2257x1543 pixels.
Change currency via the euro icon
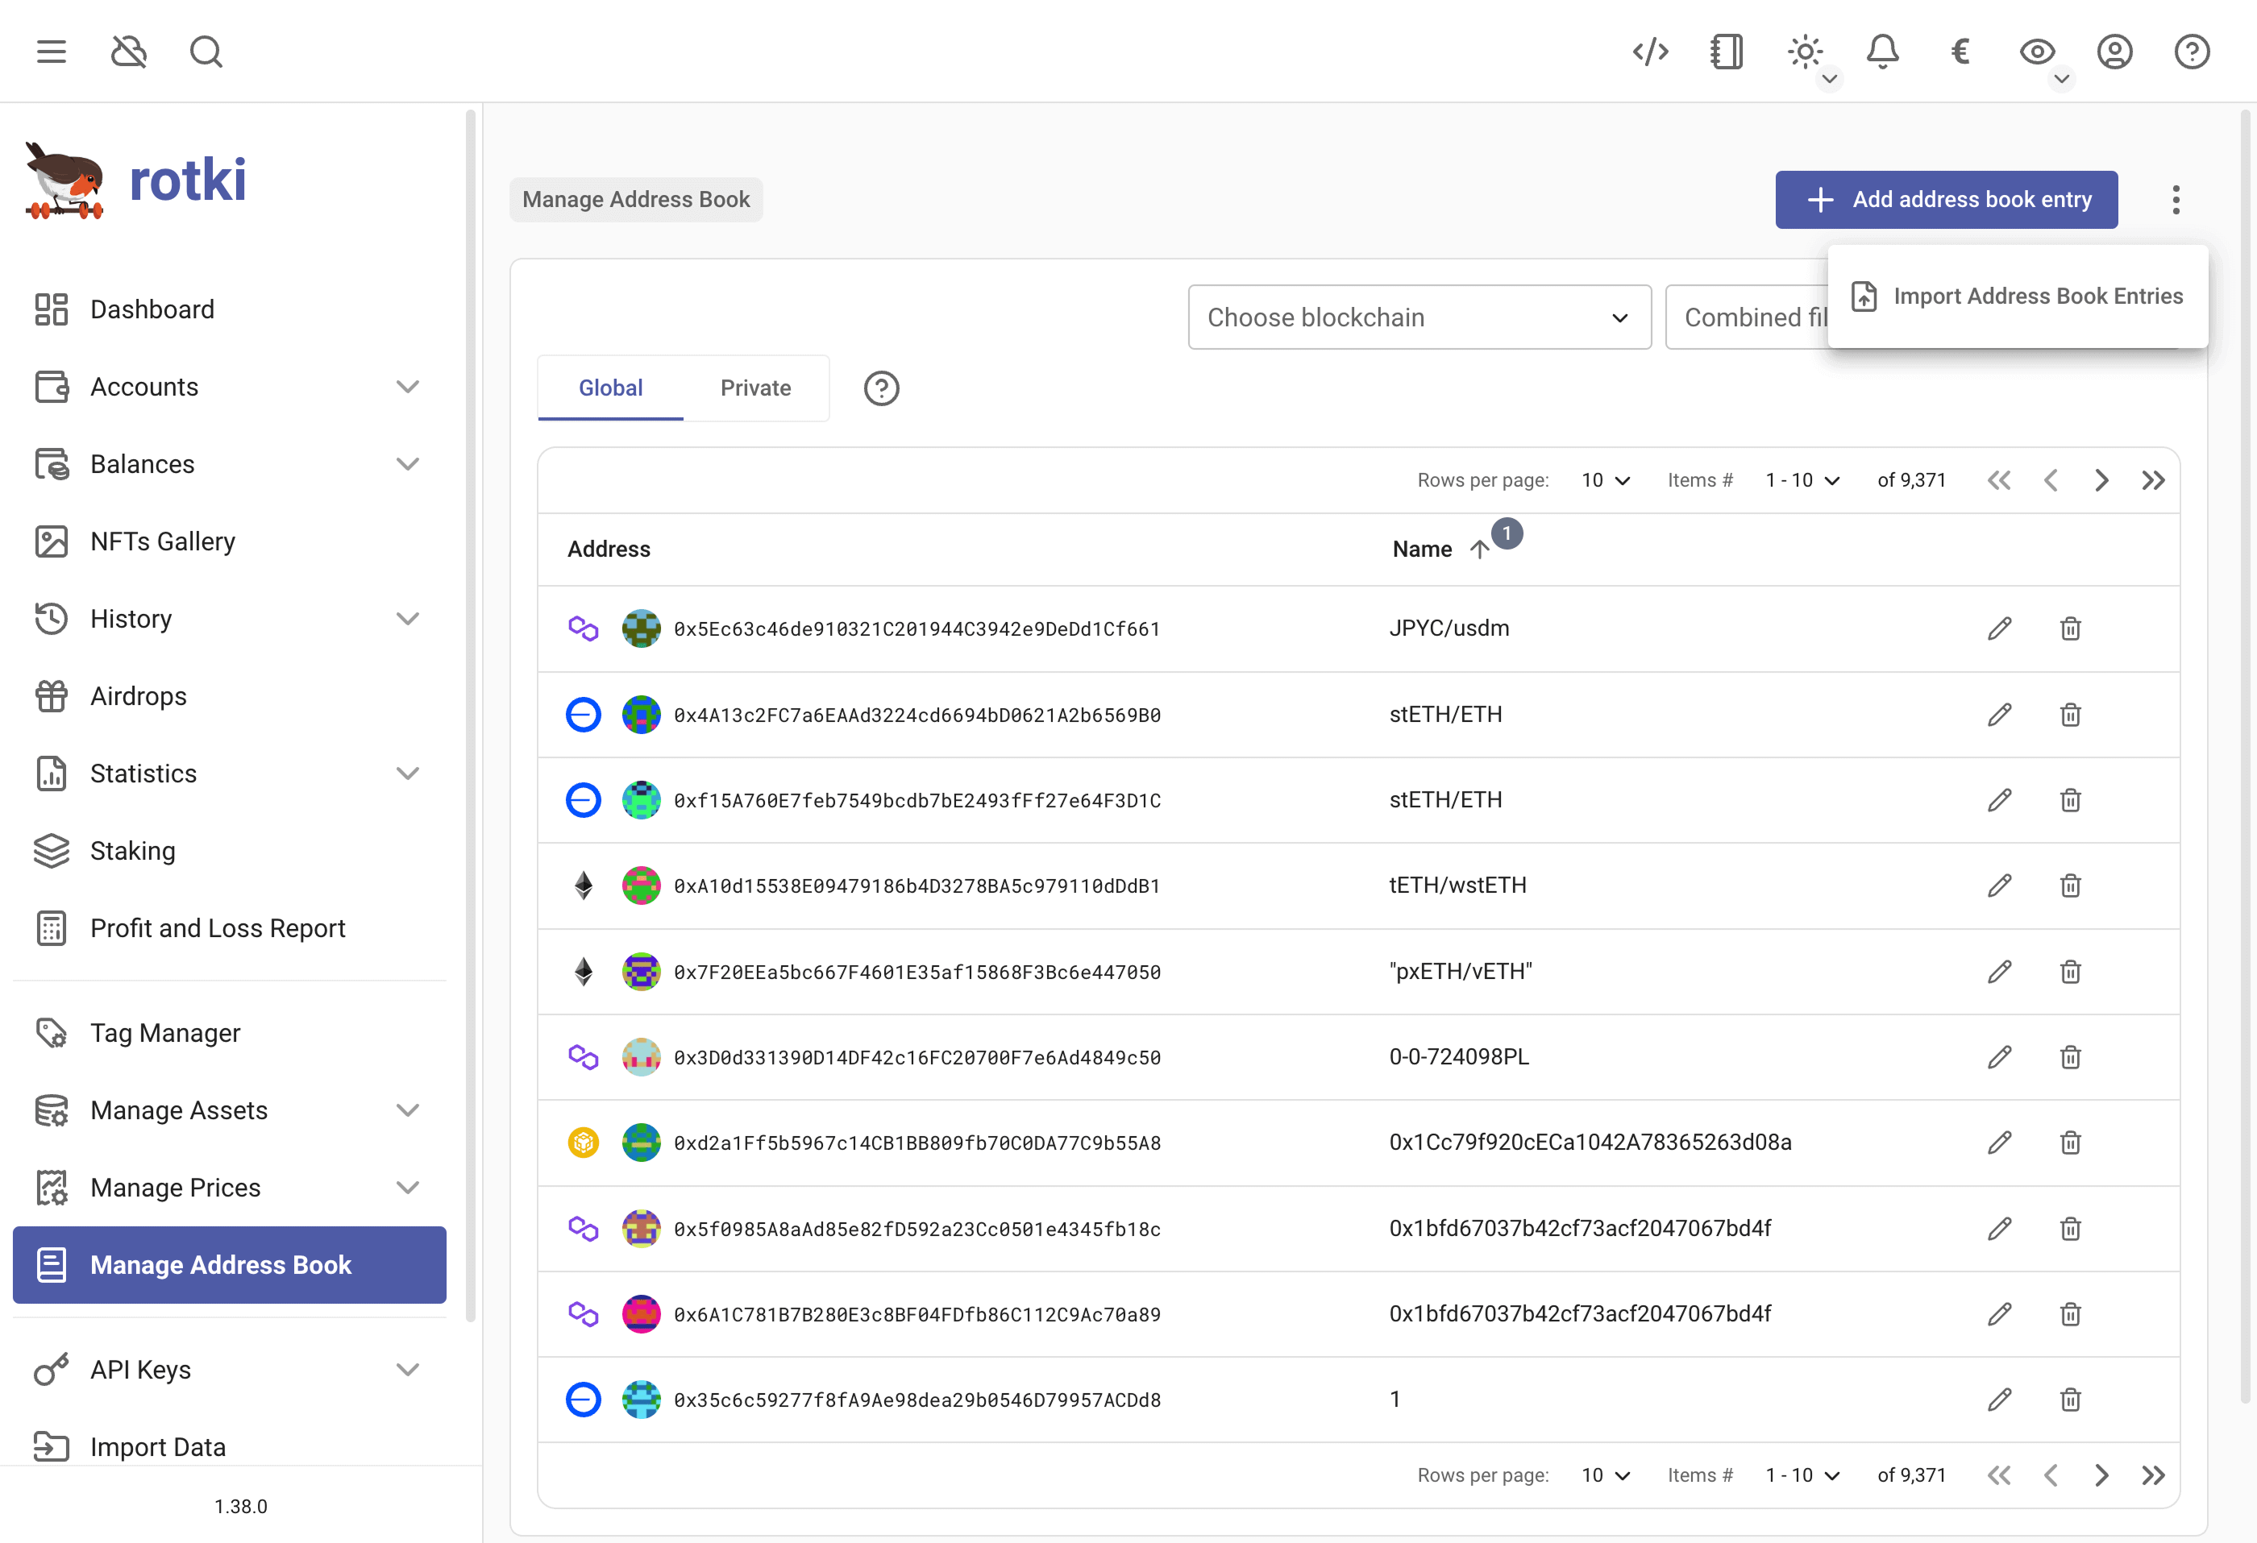coord(1960,52)
